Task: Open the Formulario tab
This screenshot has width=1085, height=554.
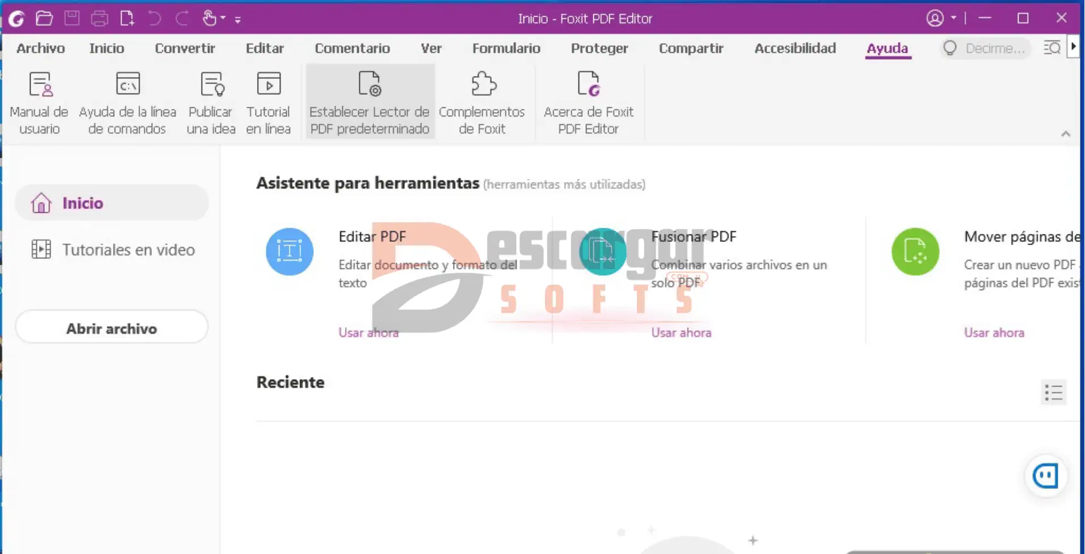Action: (x=506, y=48)
